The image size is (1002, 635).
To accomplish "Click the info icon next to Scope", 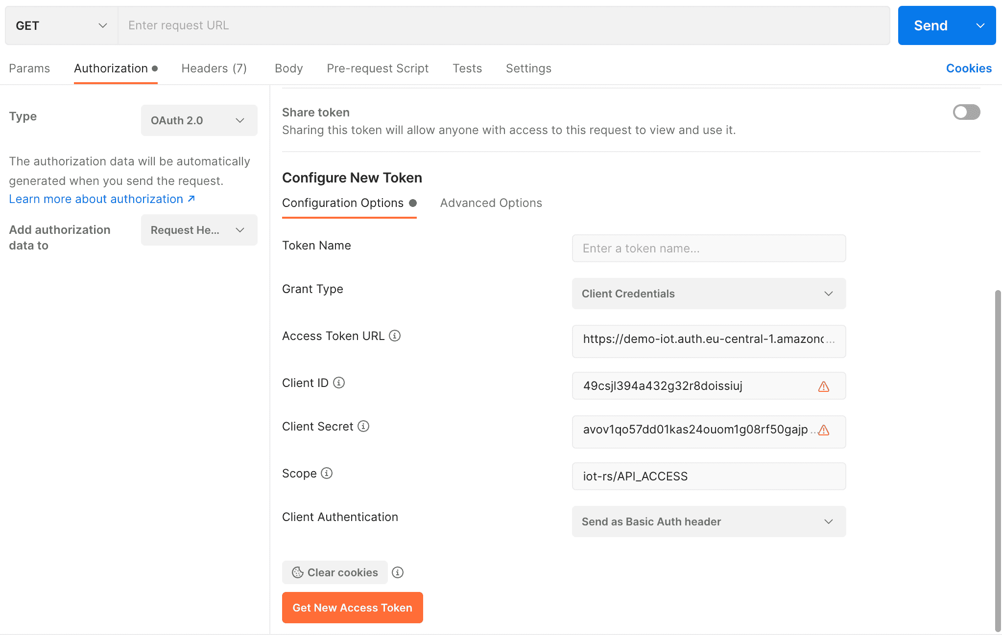I will (327, 473).
